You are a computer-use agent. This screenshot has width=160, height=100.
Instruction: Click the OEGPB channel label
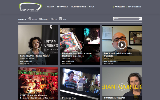click(x=106, y=58)
